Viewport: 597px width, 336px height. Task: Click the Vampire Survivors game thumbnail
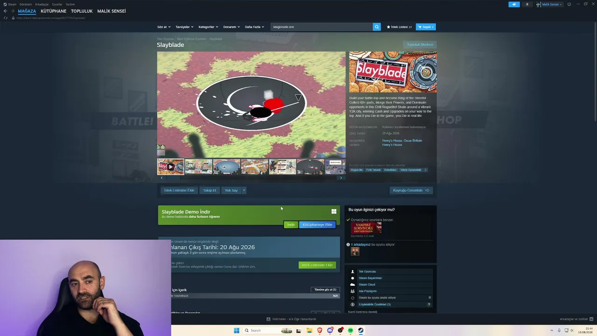(x=366, y=228)
